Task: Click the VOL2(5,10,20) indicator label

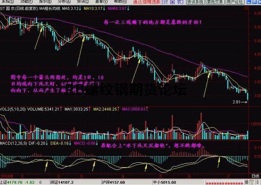Action: point(13,109)
